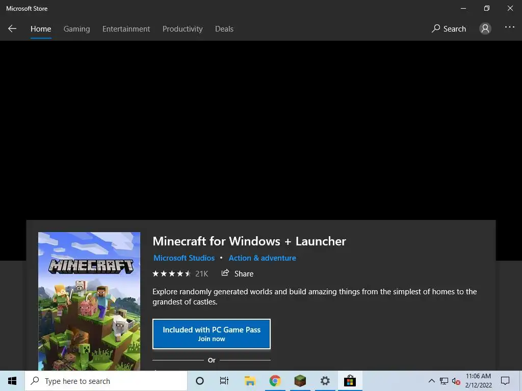
Task: Close the Microsoft Store window
Action: pyautogui.click(x=510, y=8)
